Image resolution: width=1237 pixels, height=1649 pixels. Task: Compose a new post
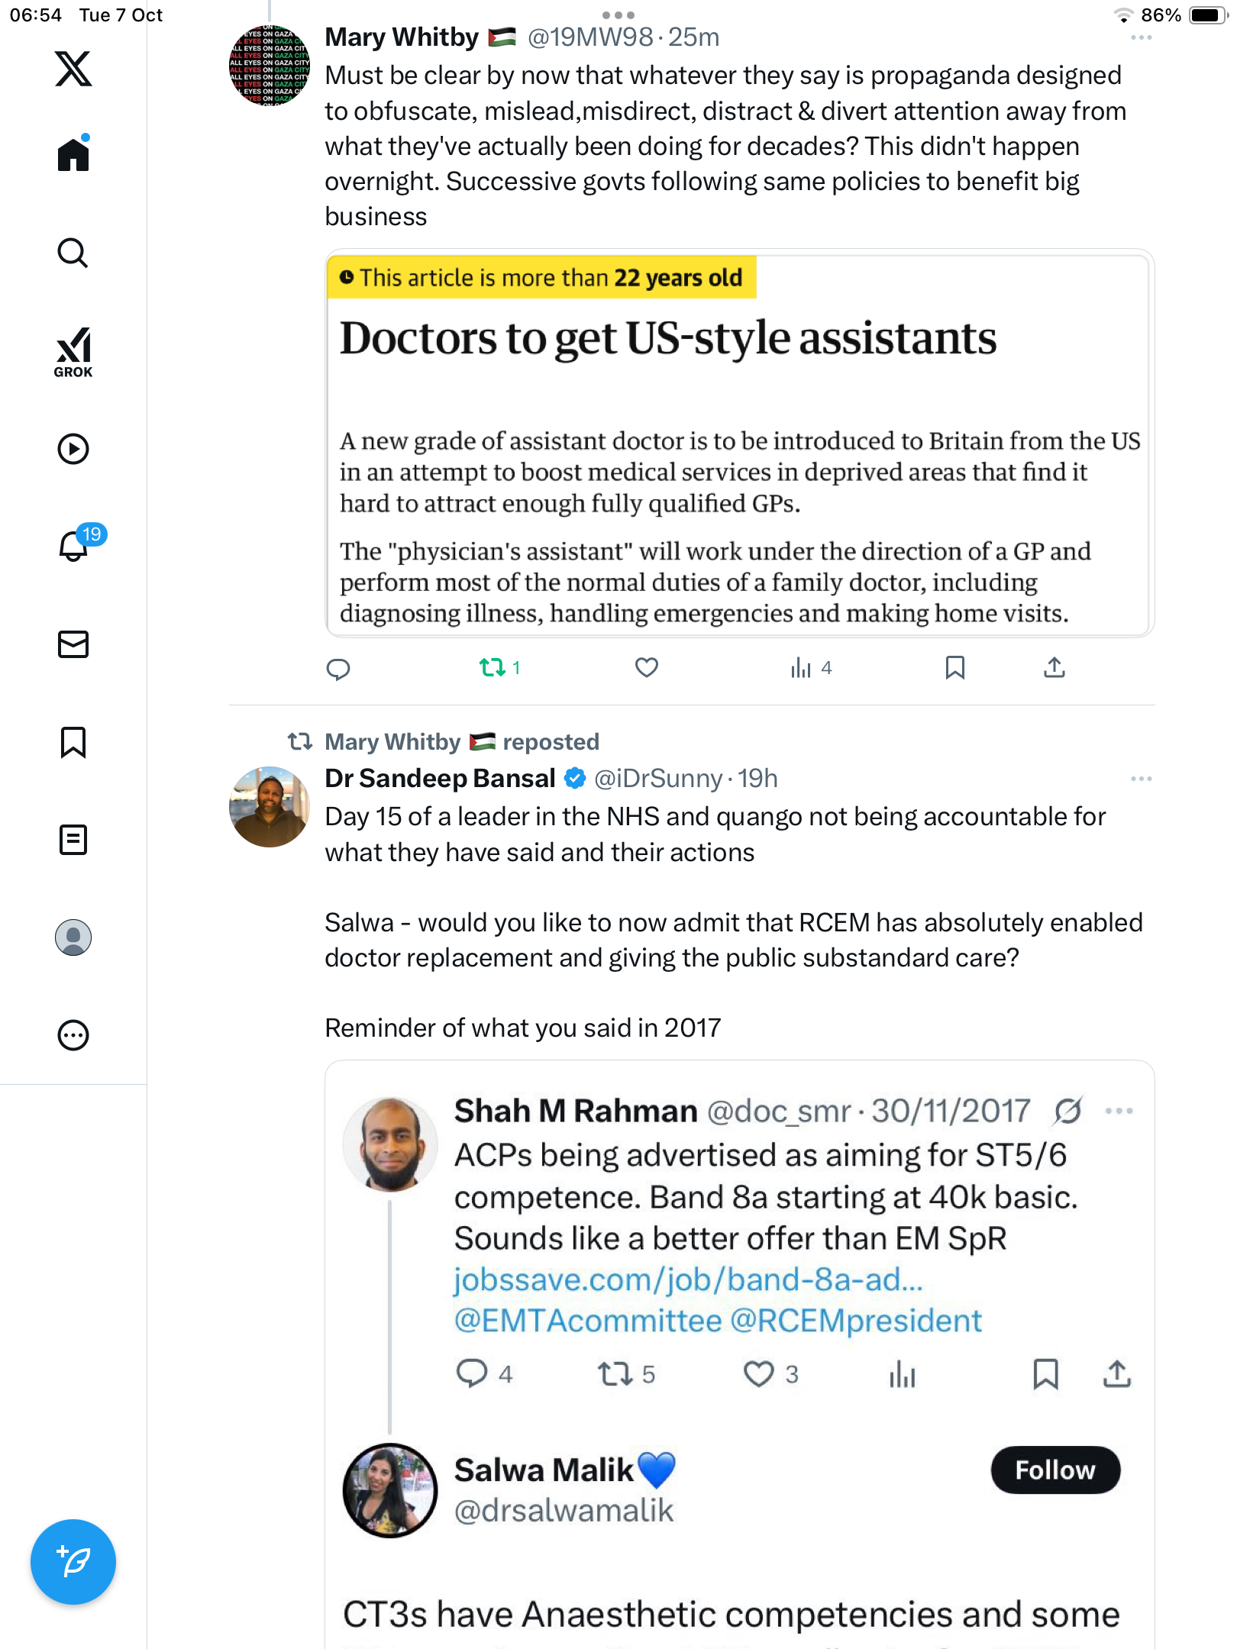pos(73,1562)
